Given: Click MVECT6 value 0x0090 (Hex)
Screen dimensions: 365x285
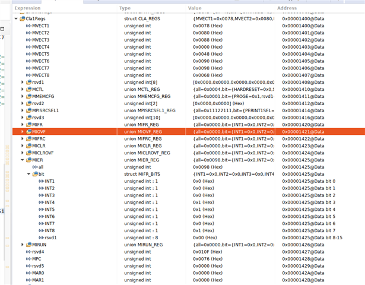Looking at the screenshot, I should point(208,61).
